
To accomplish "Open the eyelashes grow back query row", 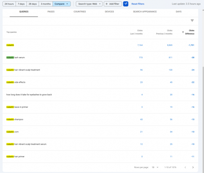I will click(100, 95).
